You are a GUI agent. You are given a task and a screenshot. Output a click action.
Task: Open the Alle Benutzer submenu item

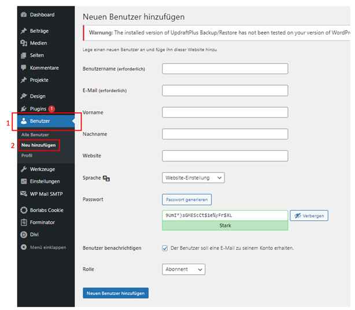pyautogui.click(x=35, y=135)
